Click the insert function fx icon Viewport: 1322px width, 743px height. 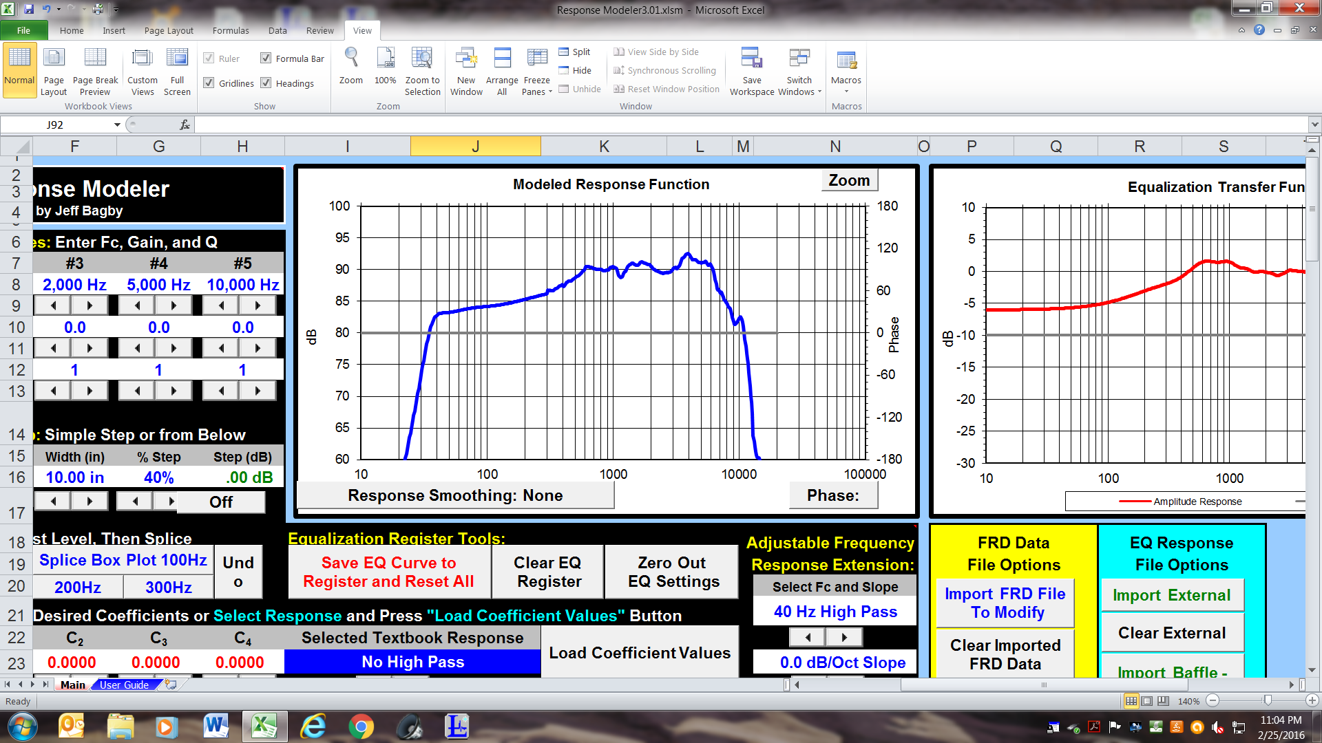(185, 125)
